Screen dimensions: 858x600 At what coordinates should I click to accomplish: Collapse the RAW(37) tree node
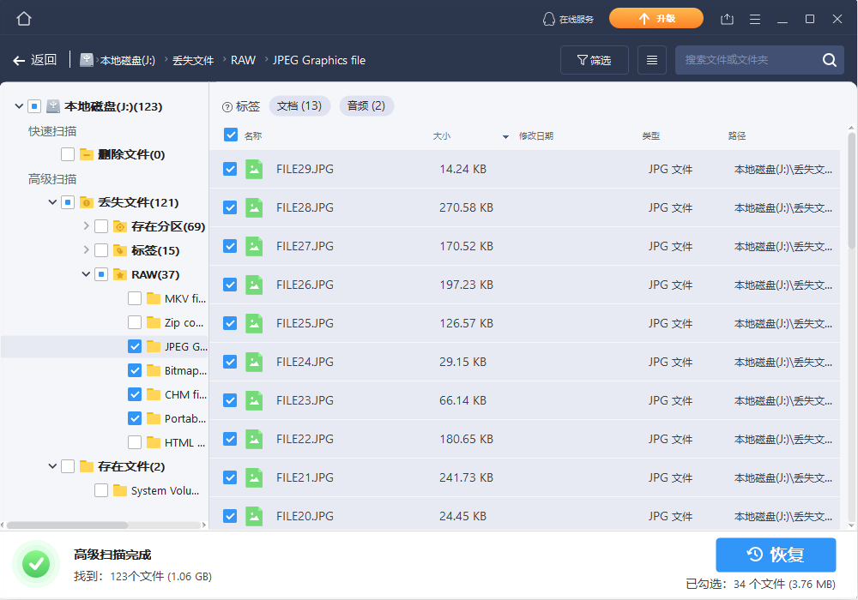tap(85, 274)
